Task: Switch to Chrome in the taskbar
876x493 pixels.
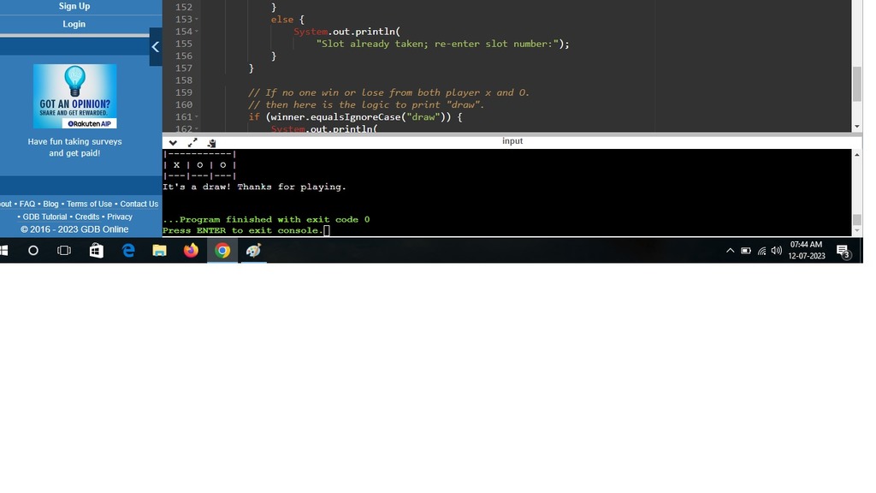Action: tap(222, 251)
